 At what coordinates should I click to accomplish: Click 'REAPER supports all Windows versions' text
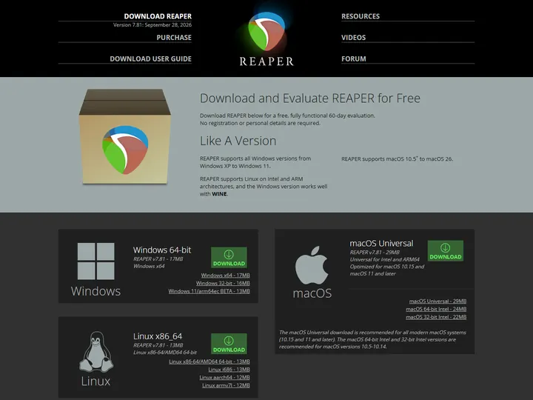(x=255, y=162)
